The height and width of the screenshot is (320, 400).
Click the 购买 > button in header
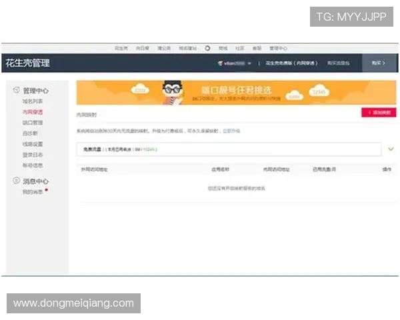click(x=379, y=63)
